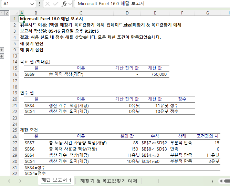This screenshot has height=186, width=230.
Task: Switch to the 해답 보고서 1 sheet tab
Action: point(56,180)
